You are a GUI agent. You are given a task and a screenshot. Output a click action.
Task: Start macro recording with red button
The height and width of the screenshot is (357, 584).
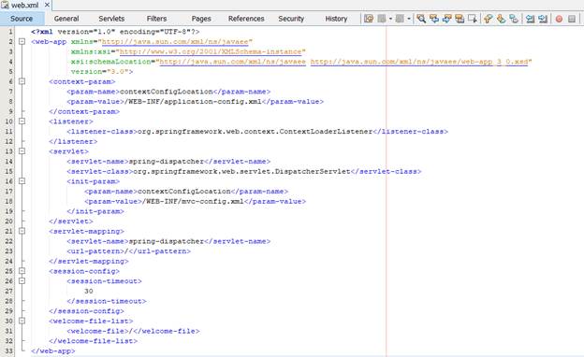coord(559,19)
